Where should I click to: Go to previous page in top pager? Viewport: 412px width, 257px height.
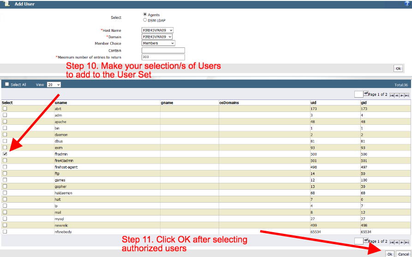(397, 95)
